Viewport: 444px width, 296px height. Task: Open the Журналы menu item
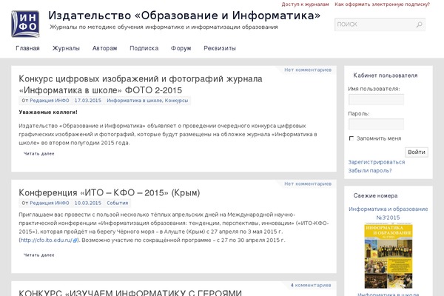(x=66, y=48)
